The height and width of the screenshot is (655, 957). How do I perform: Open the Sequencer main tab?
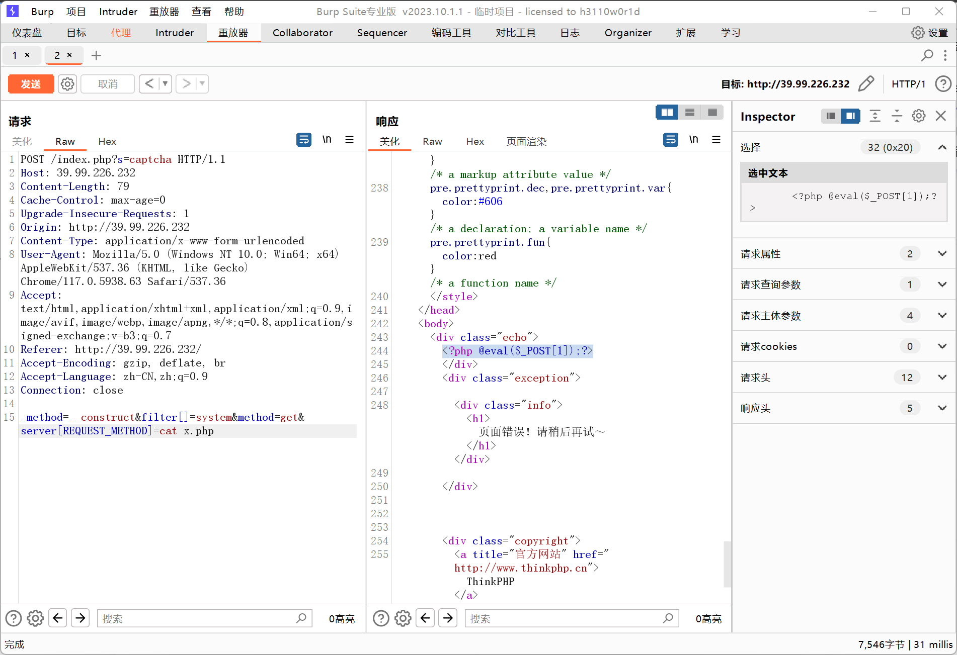pyautogui.click(x=382, y=33)
